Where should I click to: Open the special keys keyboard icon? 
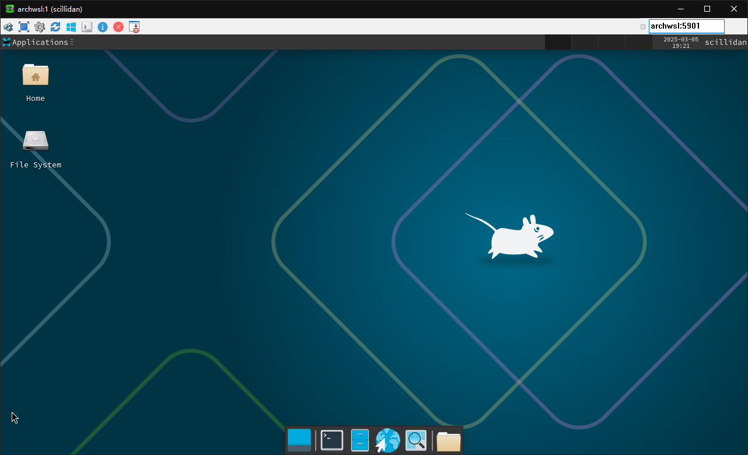87,27
